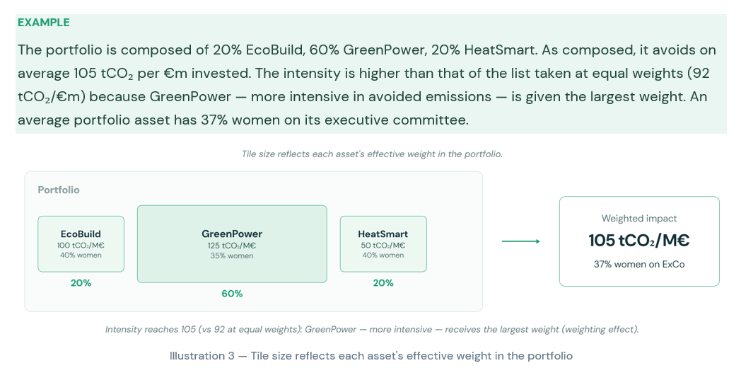Select the GreenPower asset tile
The height and width of the screenshot is (368, 741).
click(232, 244)
